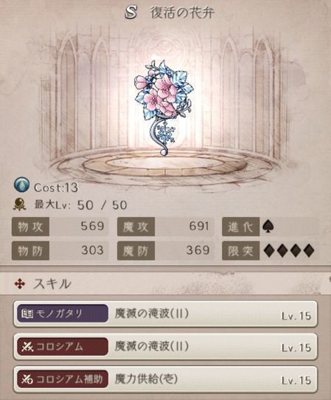Click the skull icon beside 最大Lv

click(20, 204)
